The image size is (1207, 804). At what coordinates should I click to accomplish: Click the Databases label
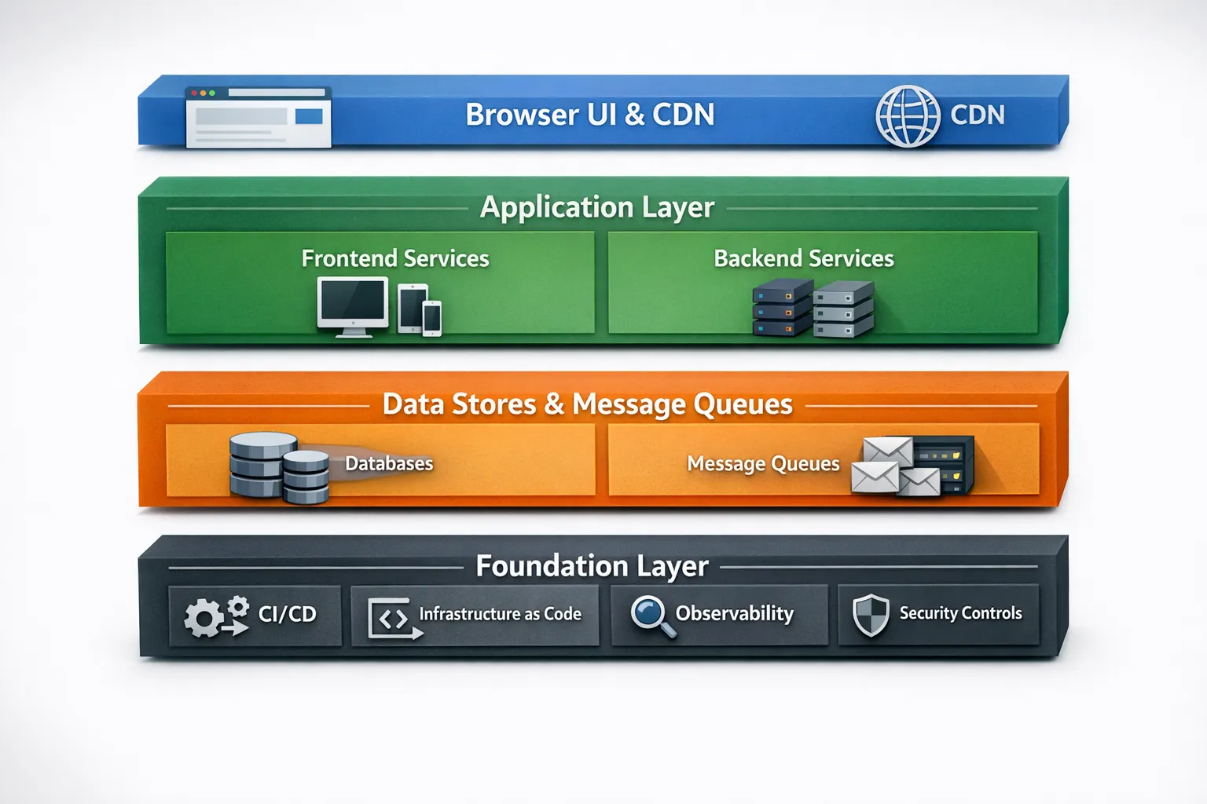point(389,463)
